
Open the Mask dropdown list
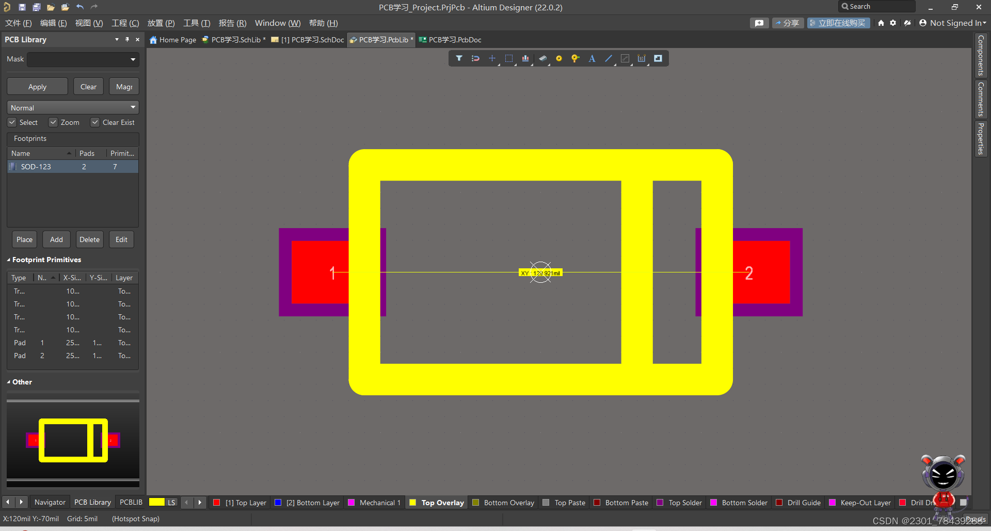coord(132,59)
